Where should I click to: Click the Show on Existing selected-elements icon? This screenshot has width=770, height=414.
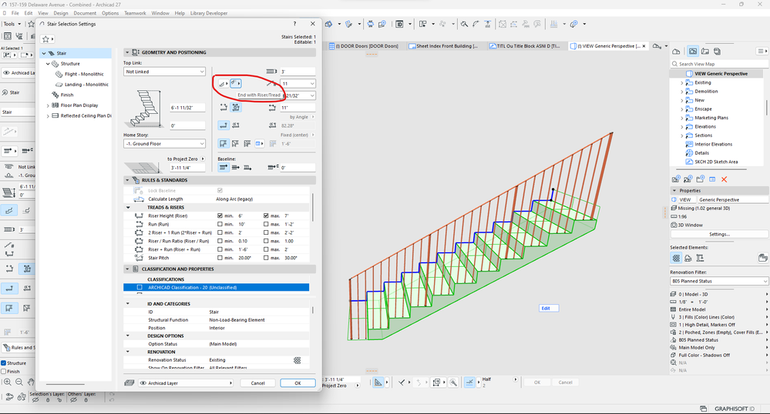click(676, 258)
